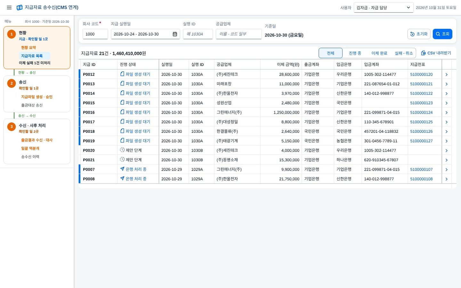Open the calendar picker for payment date range

[175, 34]
